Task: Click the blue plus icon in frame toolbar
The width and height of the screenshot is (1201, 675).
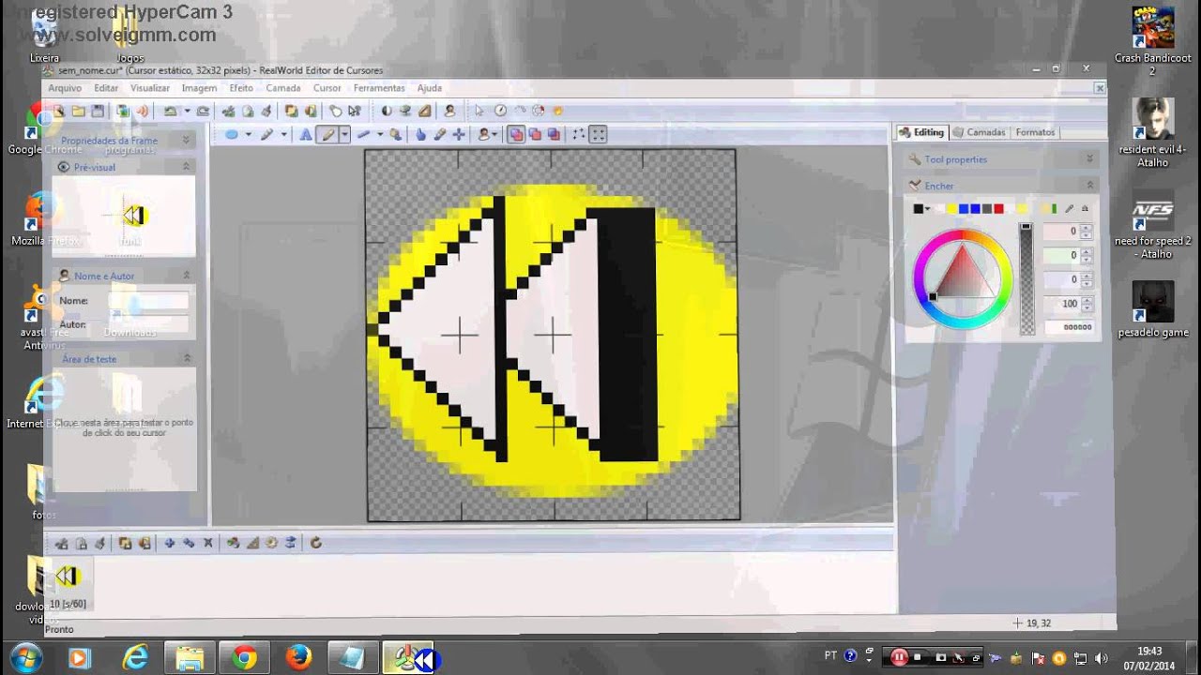Action: pyautogui.click(x=170, y=543)
